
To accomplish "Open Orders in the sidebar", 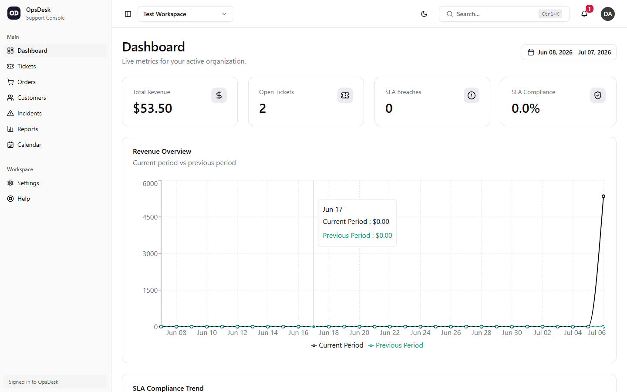I will [55, 82].
